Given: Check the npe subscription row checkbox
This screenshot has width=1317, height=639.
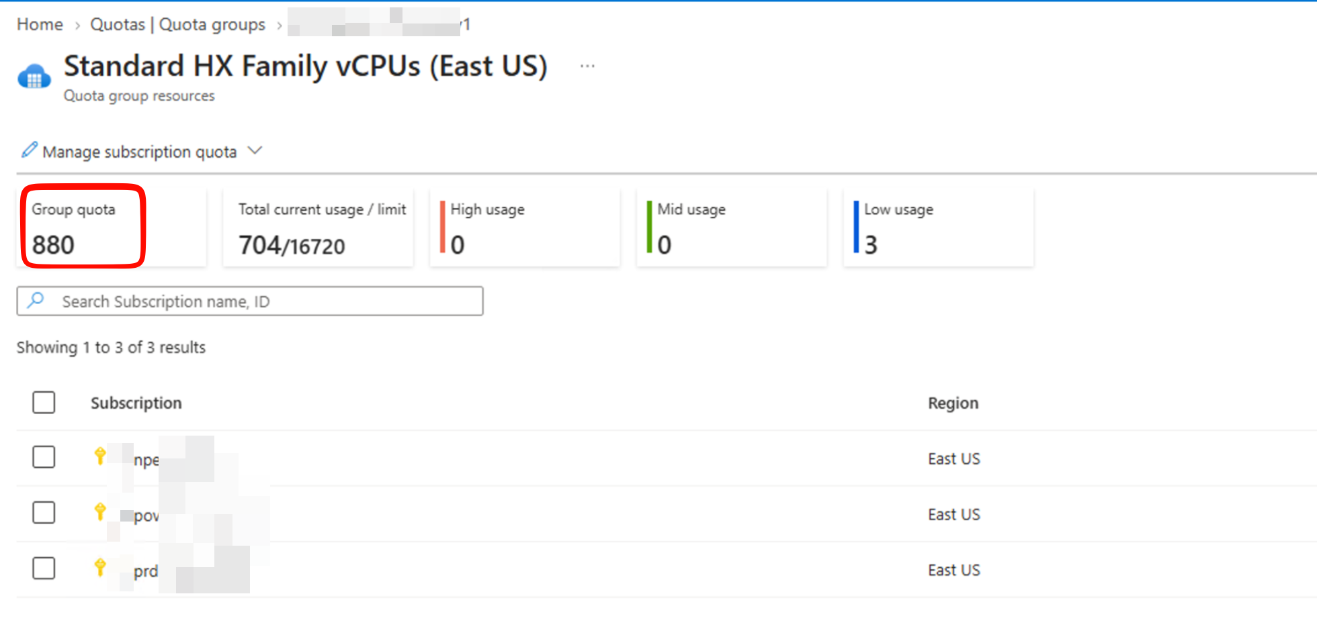Looking at the screenshot, I should (44, 457).
